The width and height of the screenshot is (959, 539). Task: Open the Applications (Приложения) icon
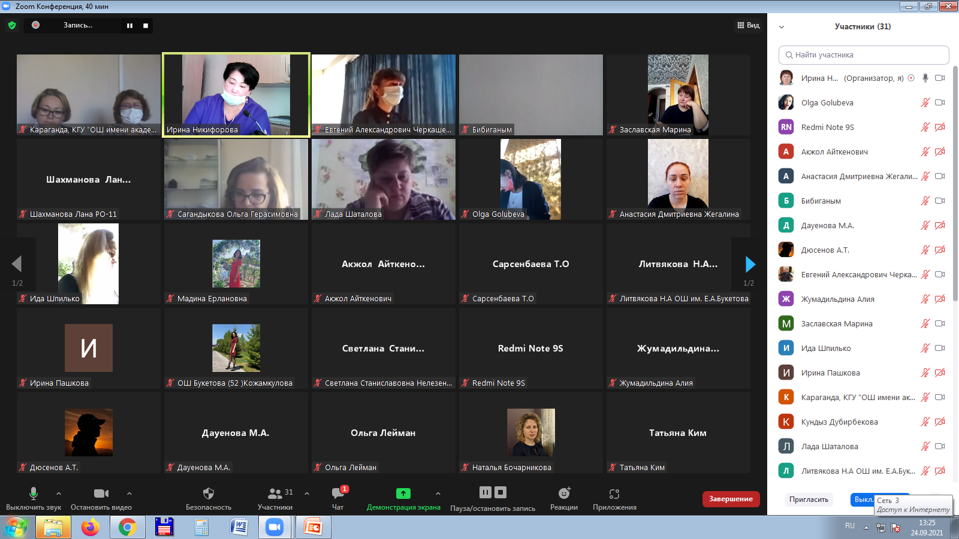click(x=614, y=493)
